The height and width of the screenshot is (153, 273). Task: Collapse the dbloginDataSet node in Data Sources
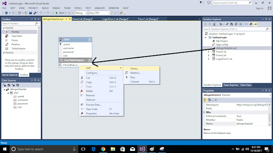(x=4, y=89)
